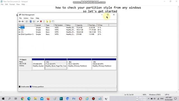The width and height of the screenshot is (179, 101).
Task: Click the Back arrow in Disk Management toolbar
Action: [20, 21]
